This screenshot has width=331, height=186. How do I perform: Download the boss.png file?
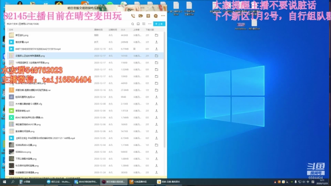point(156,152)
